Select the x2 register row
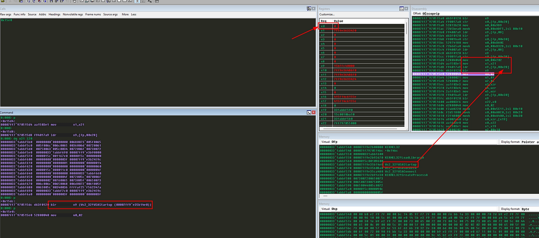Image resolution: width=539 pixels, height=238 pixels. 362,35
